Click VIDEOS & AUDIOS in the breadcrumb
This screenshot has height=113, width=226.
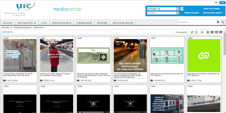click(21, 28)
